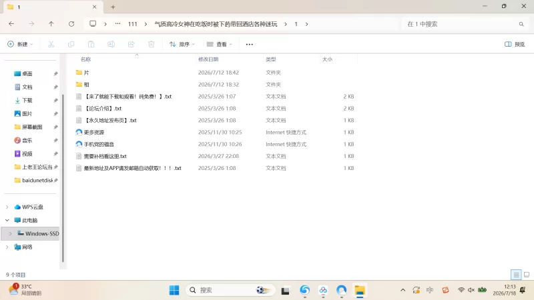Open the Wi-Fi network tray icon
The height and width of the screenshot is (300, 534).
(x=461, y=290)
